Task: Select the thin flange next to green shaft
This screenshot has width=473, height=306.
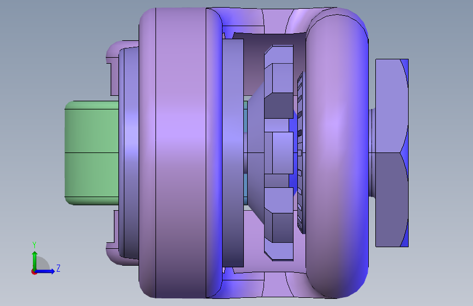Action: click(129, 153)
